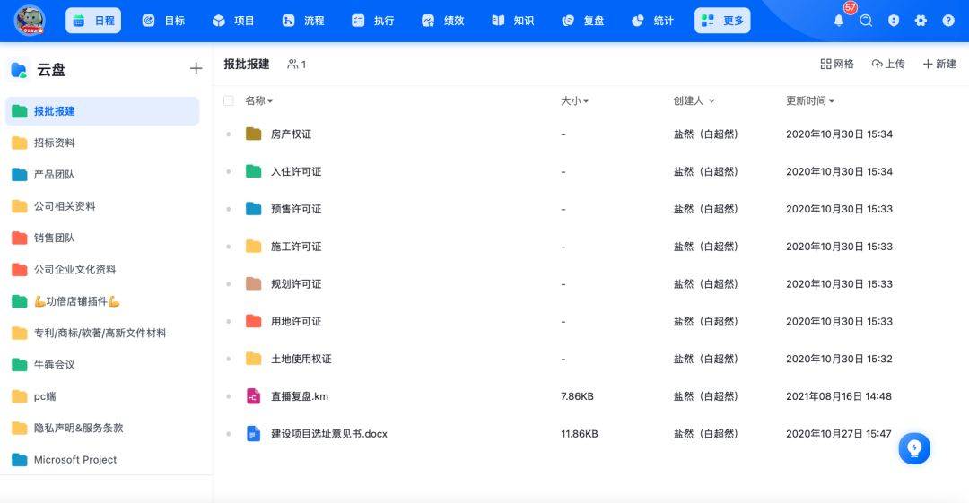Click the 规划许可证 folder icon
Viewport: 969px width, 503px height.
coord(253,283)
